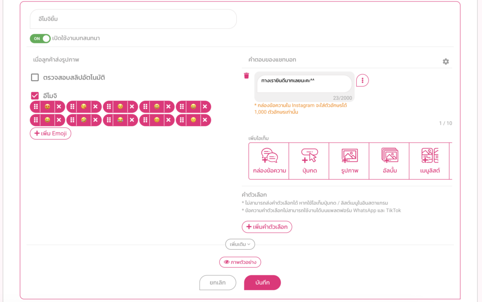Screen dimensions: 482x302
Task: Open the three-dot menu next to message box
Action: click(x=362, y=80)
